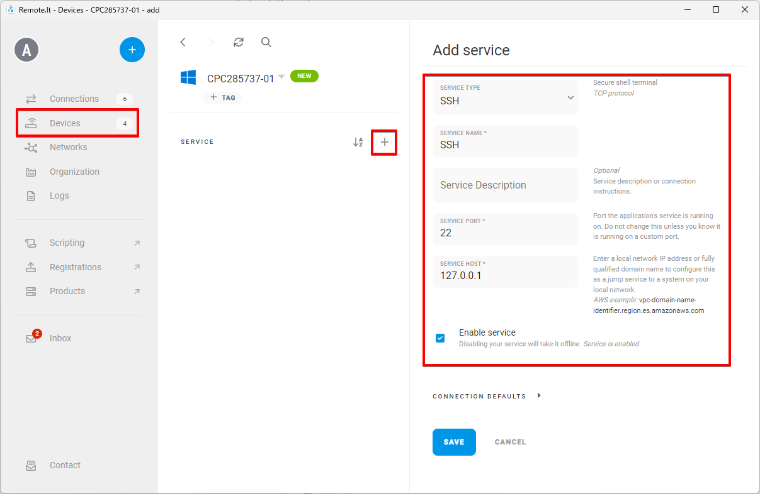Open the Connections menu item
Screen dimensions: 760x494
(x=79, y=99)
